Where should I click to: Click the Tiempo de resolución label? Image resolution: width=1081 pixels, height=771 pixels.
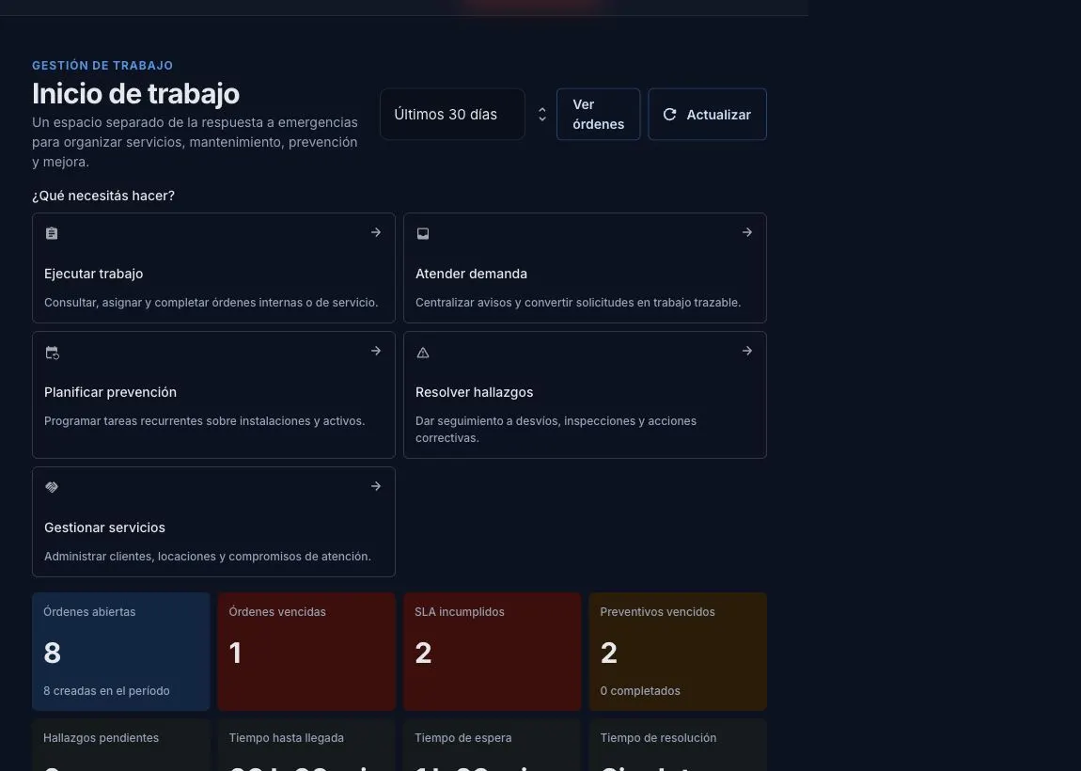coord(658,738)
